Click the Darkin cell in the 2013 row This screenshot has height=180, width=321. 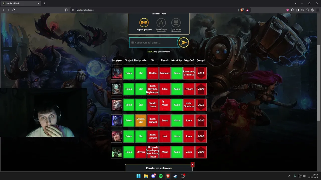153,73
